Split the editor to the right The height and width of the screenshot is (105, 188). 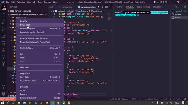click(x=106, y=7)
